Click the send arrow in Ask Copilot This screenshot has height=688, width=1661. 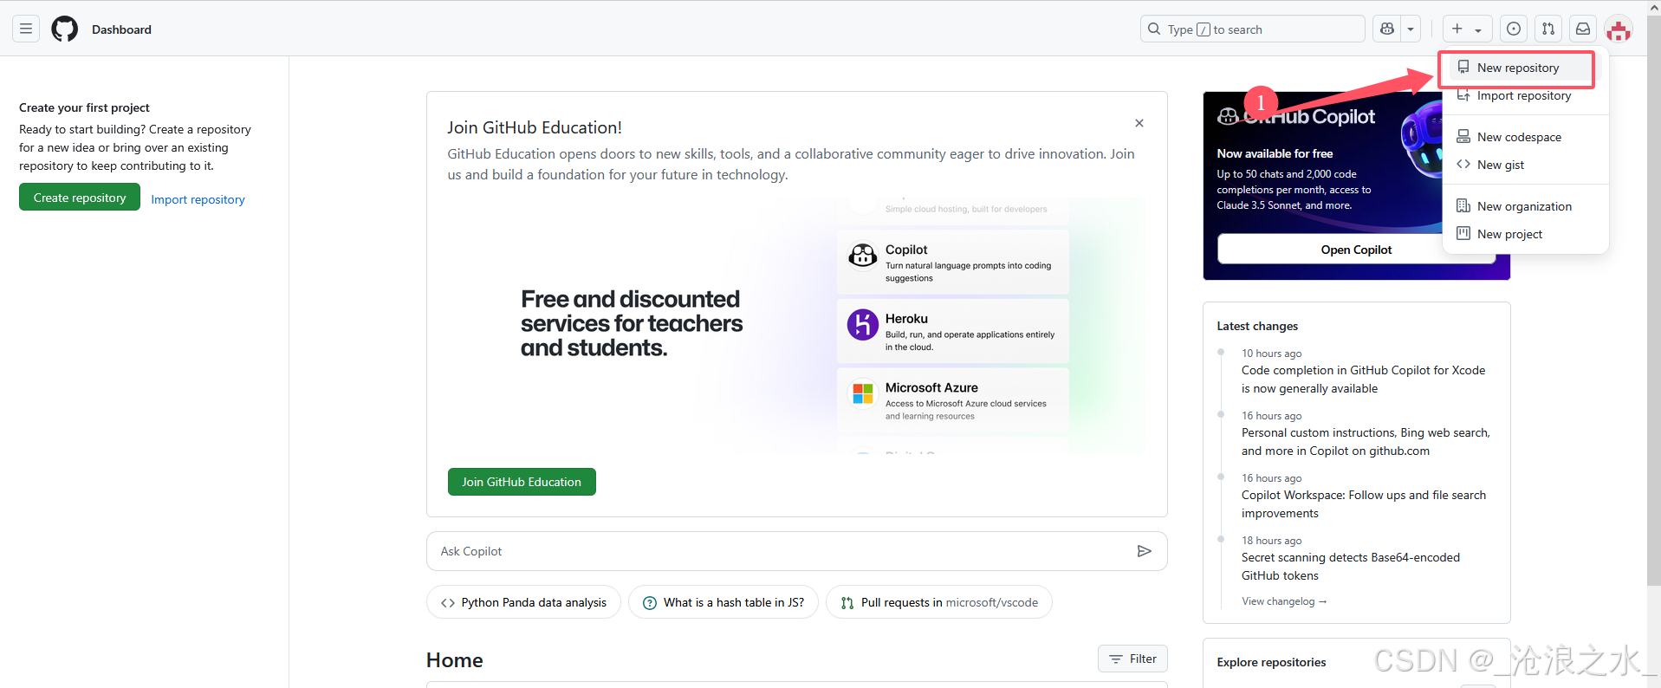point(1144,551)
